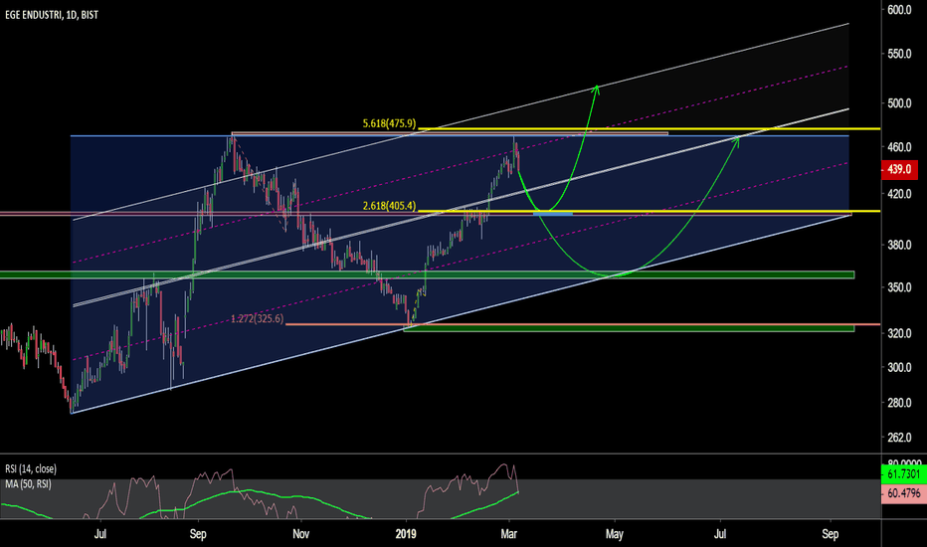The width and height of the screenshot is (927, 547).
Task: Click the Mar label on time axis
Action: pos(508,534)
